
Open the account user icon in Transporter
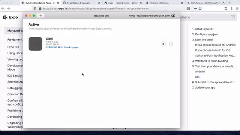(x=173, y=16)
